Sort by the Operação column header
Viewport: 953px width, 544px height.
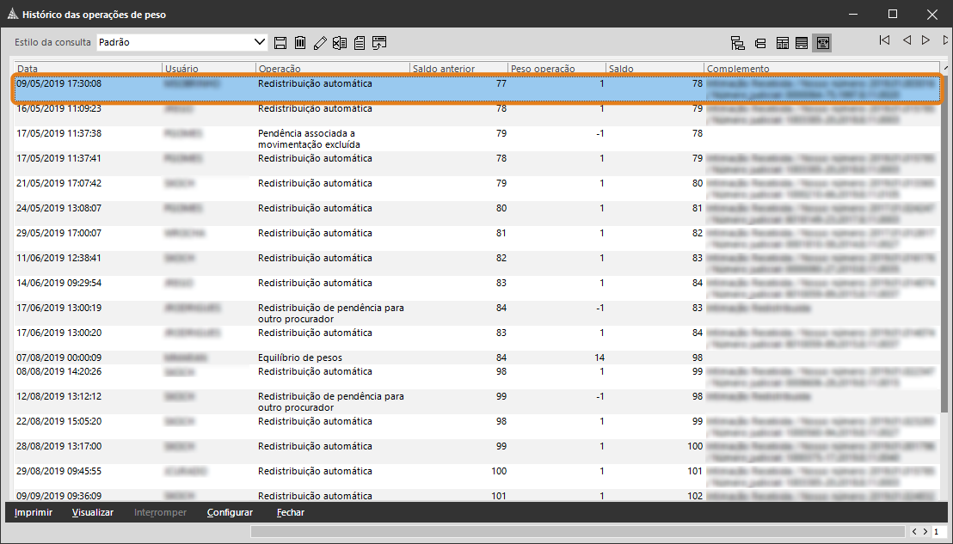[x=331, y=68]
